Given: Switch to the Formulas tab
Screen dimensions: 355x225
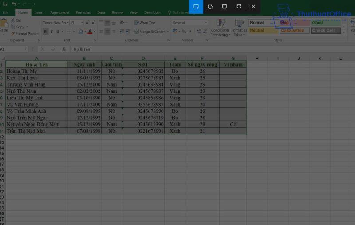Looking at the screenshot, I should coord(83,13).
